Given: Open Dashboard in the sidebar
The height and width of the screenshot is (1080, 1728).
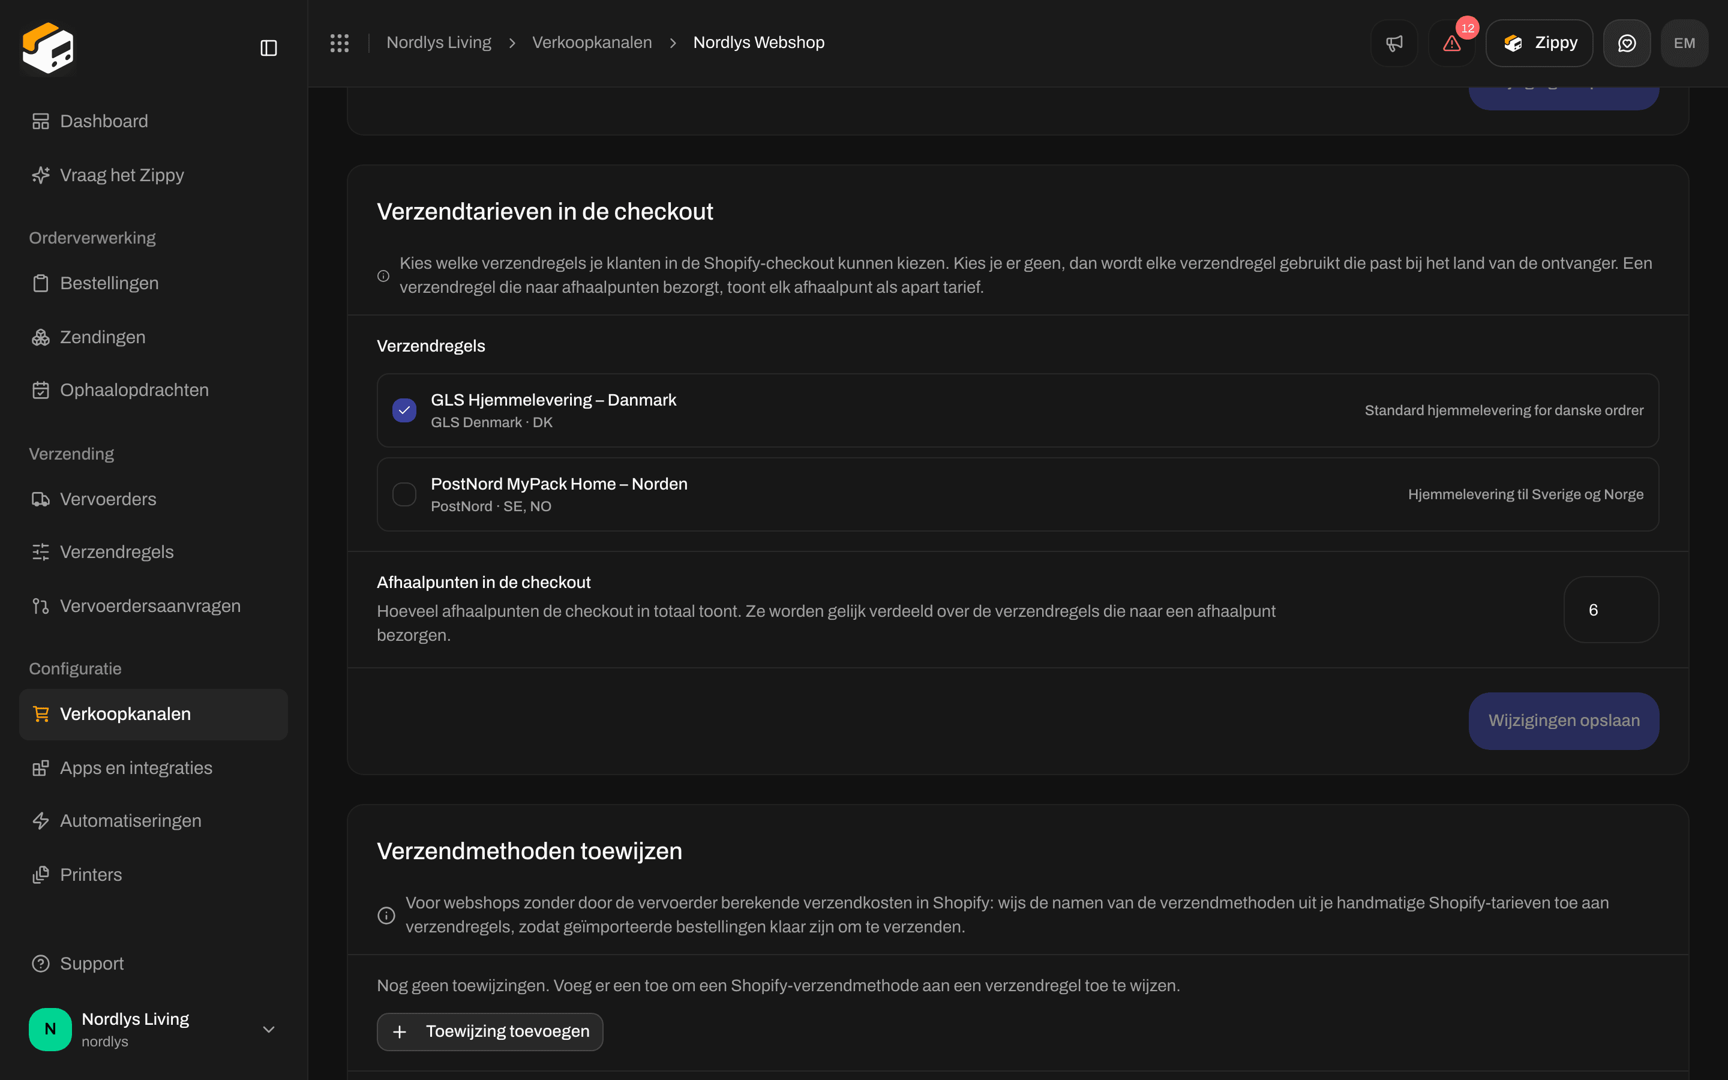Looking at the screenshot, I should pos(154,121).
